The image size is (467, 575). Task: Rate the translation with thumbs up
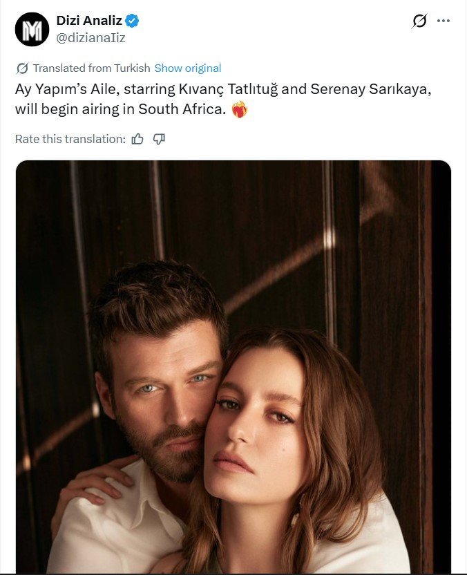(137, 139)
